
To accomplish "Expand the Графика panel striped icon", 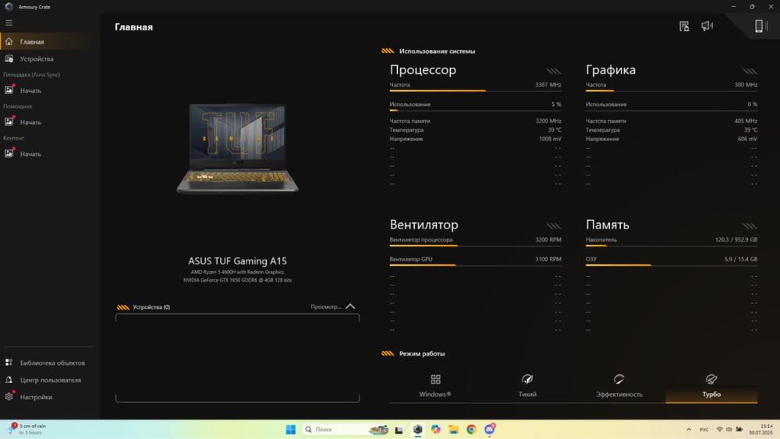I will [750, 71].
